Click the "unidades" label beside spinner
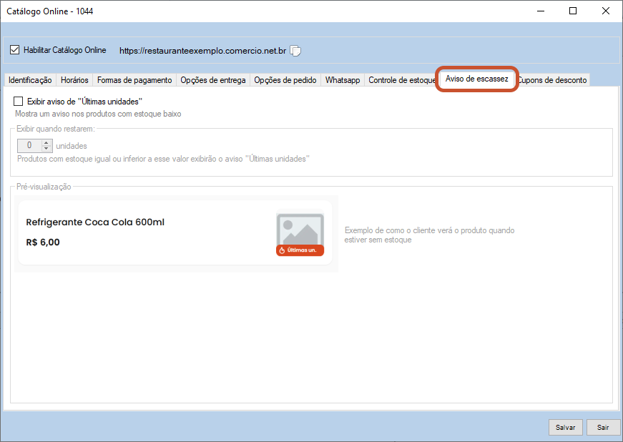 point(72,146)
